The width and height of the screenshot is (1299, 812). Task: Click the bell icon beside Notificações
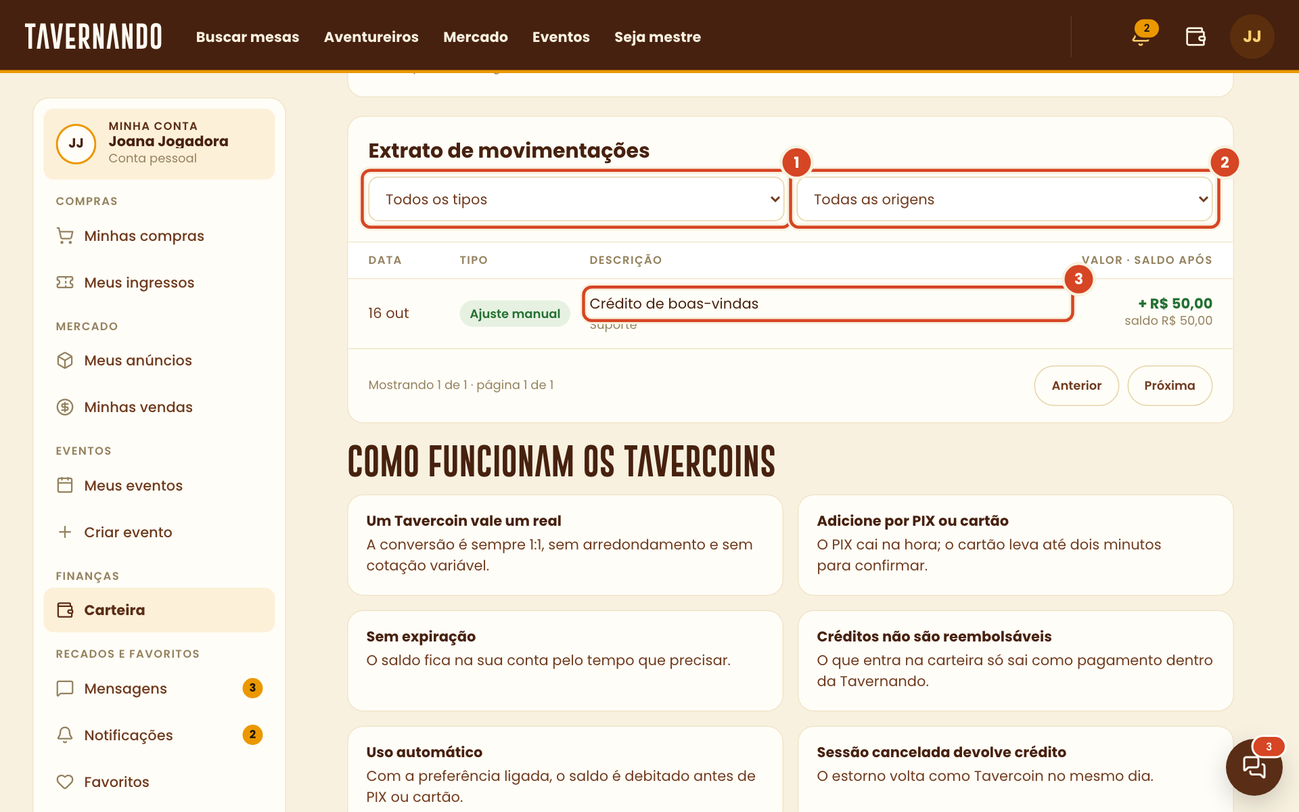coord(65,735)
